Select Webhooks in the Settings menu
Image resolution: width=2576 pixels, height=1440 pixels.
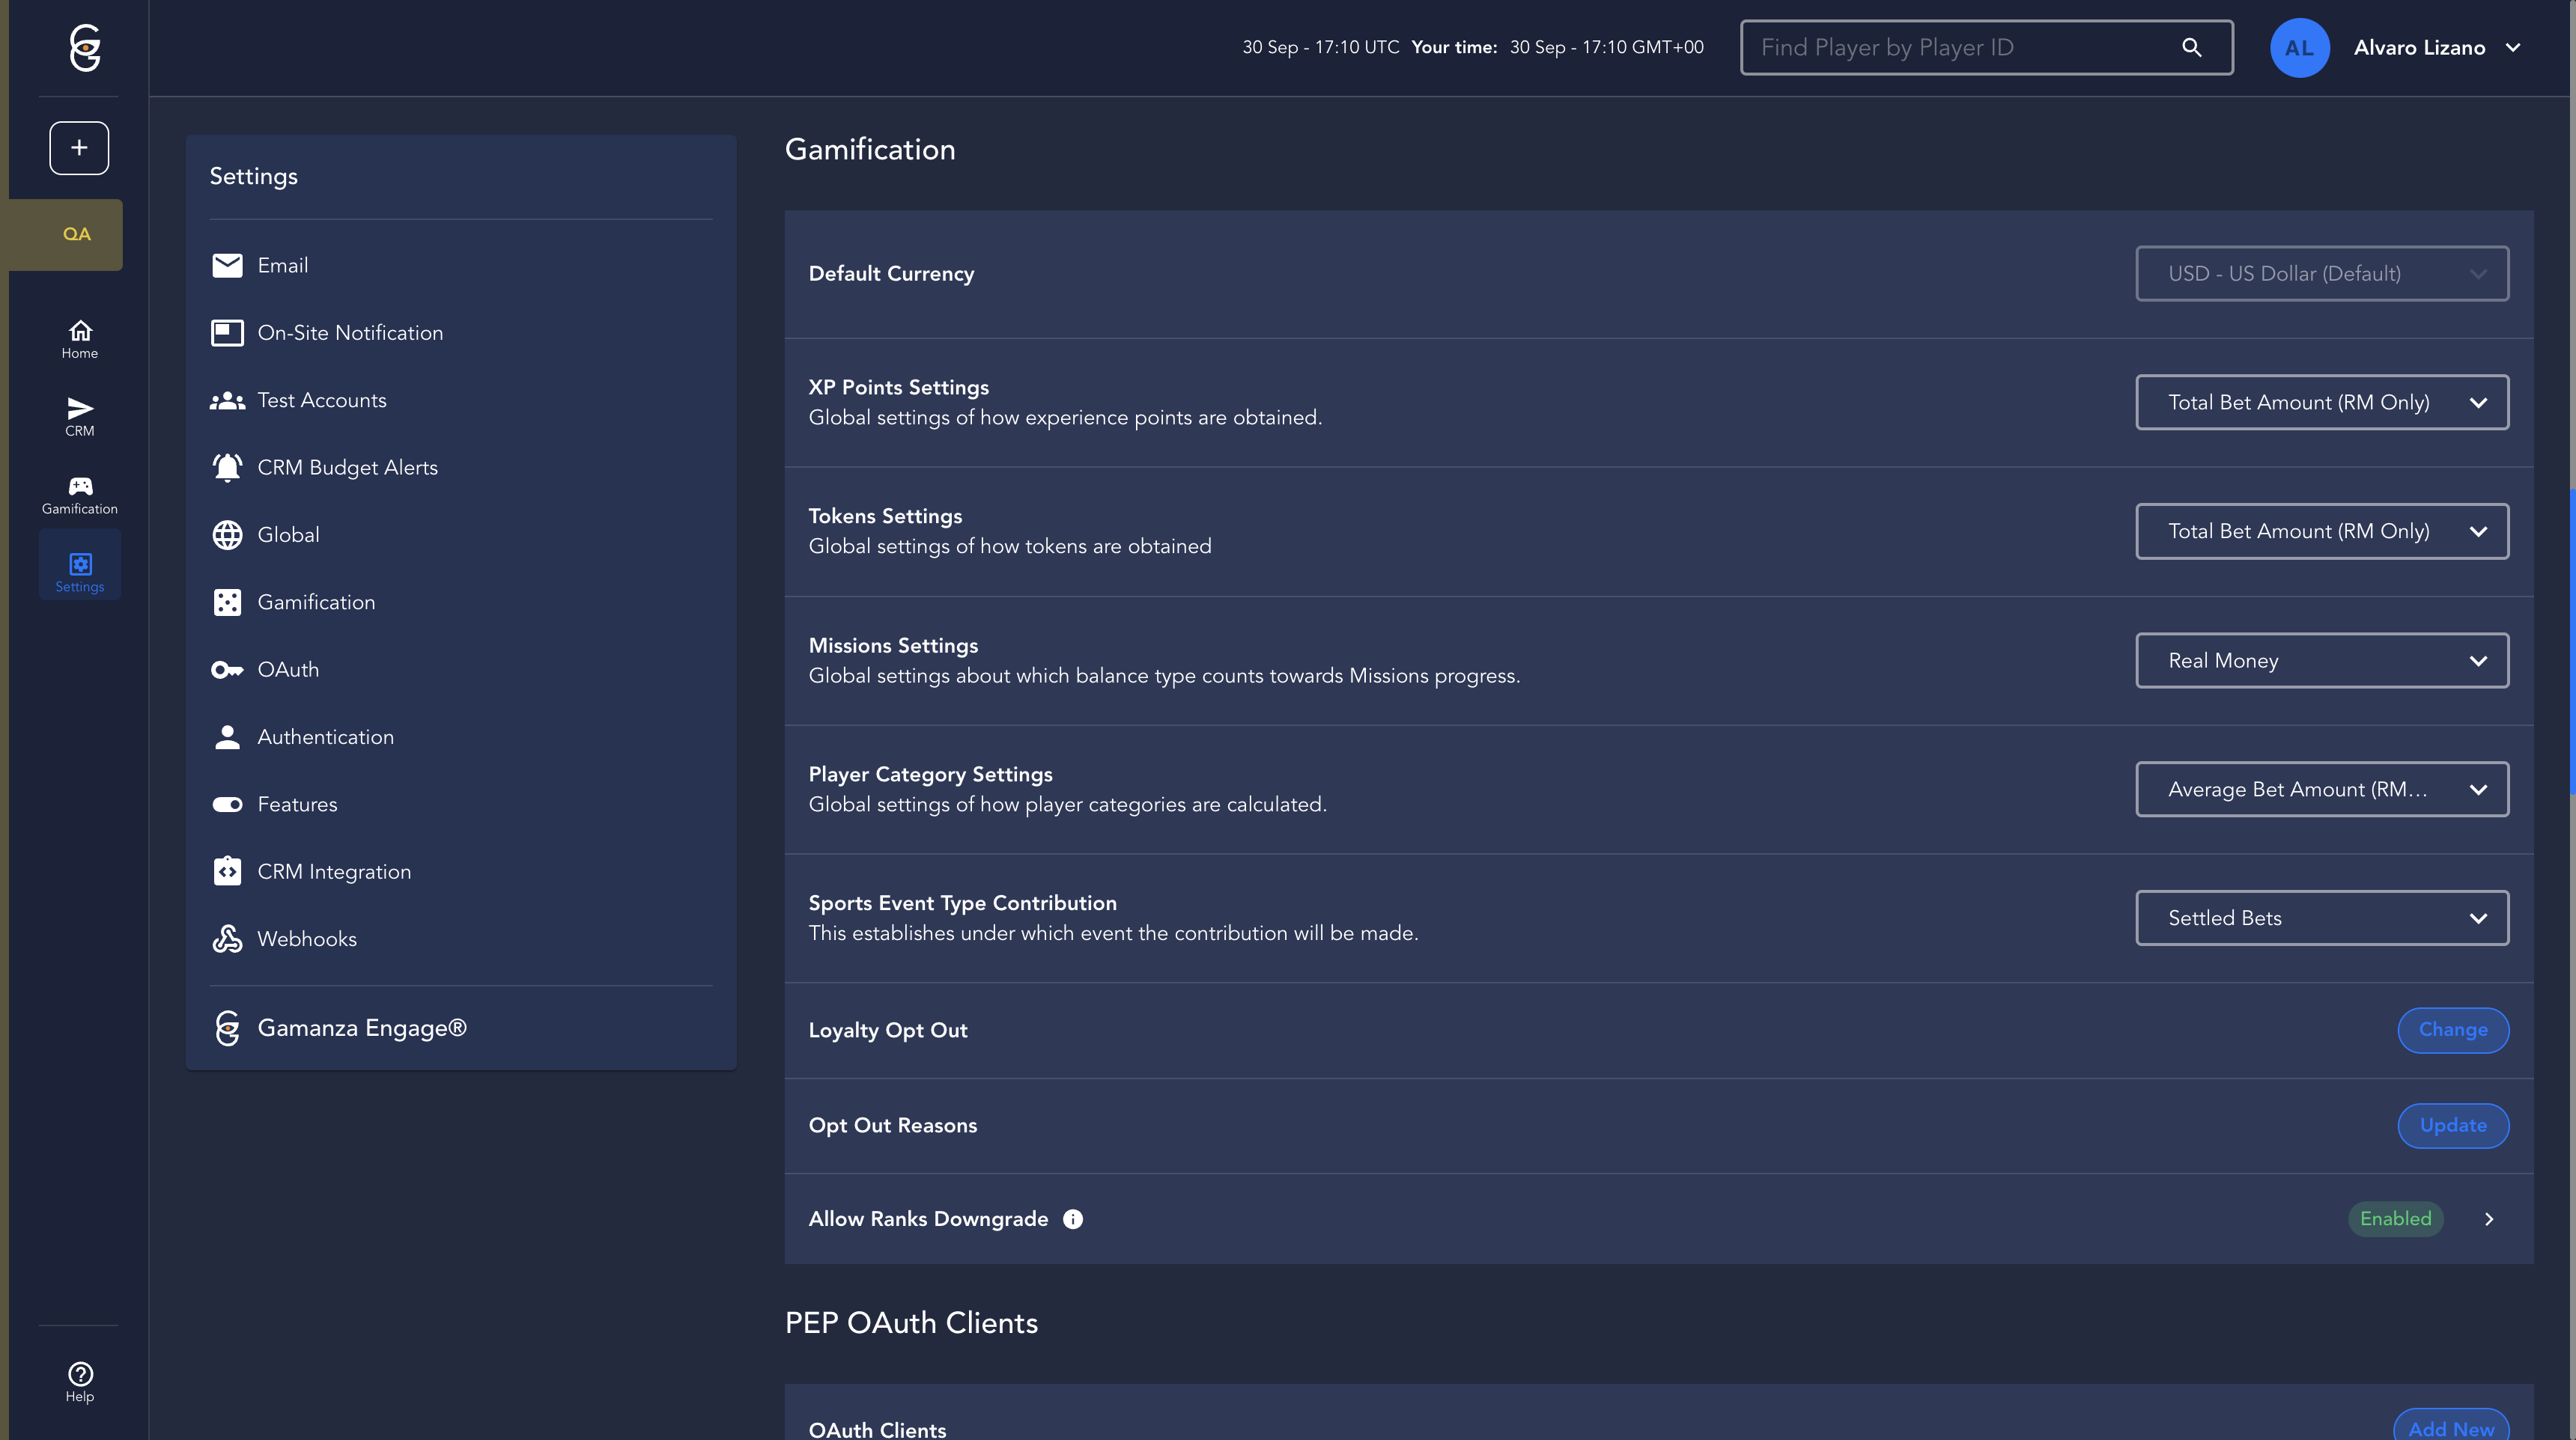[306, 939]
